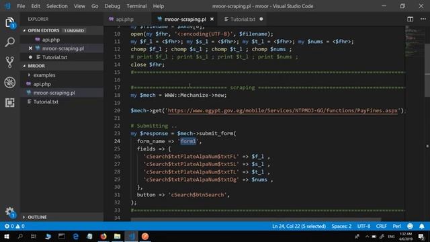
Task: Open the Manage gear icon
Action: 10,212
